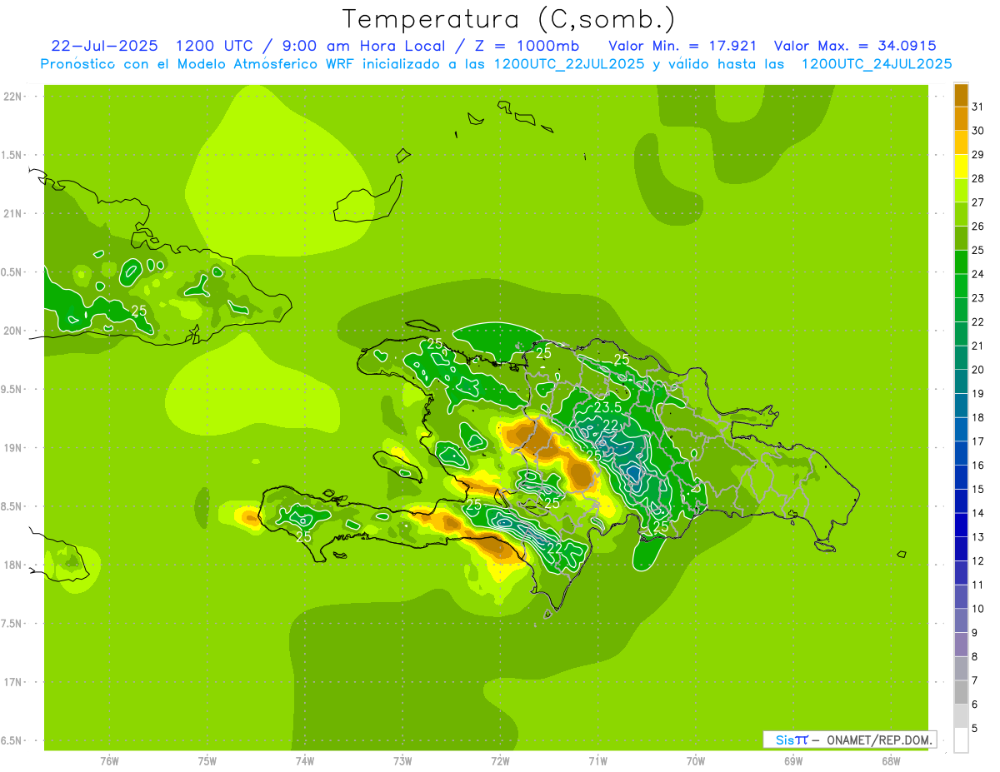Screen dimensions: 1000x772
Task: Click the "73W" longitude label
Action: pyautogui.click(x=402, y=761)
